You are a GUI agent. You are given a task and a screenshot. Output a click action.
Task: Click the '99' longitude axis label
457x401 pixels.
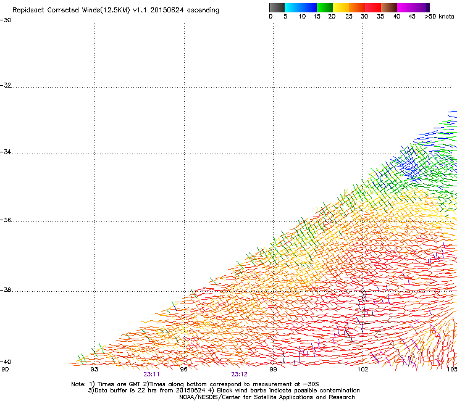(273, 370)
